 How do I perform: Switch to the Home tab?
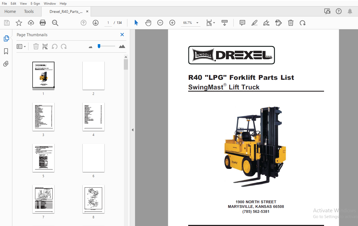[10, 12]
